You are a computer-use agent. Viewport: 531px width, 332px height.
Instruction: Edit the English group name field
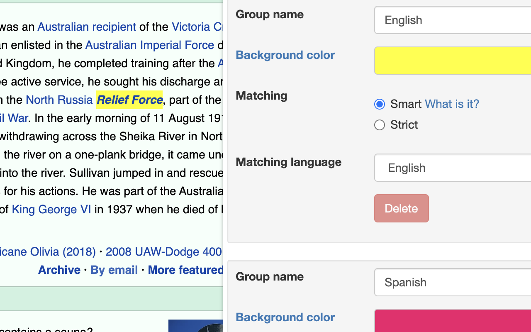tap(453, 20)
